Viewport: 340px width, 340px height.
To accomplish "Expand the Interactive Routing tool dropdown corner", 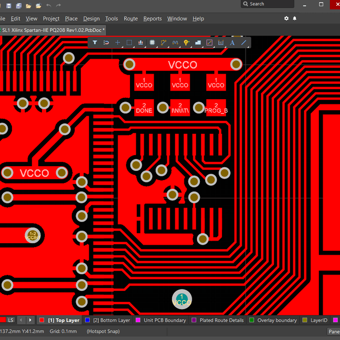I will pyautogui.click(x=168, y=47).
